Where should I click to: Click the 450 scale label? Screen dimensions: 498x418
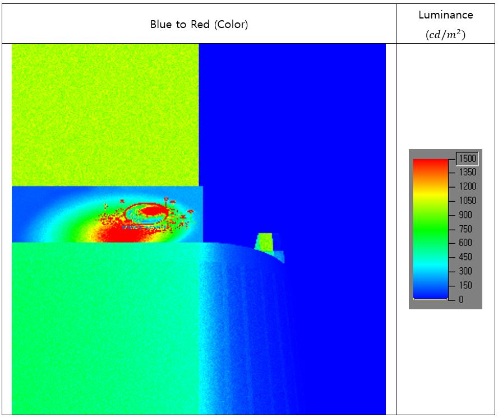point(465,257)
